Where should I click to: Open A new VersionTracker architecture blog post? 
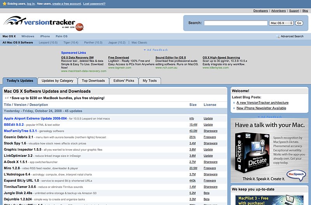262,102
